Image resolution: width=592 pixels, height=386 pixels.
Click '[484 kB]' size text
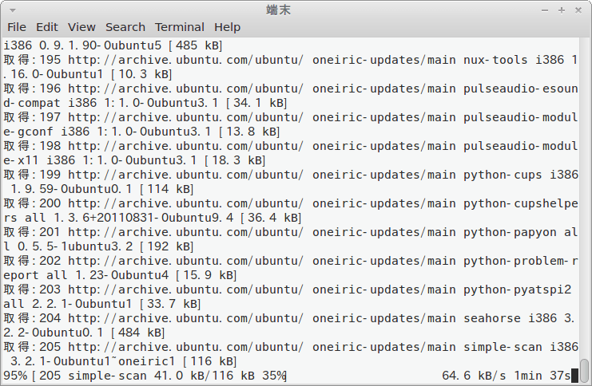137,332
